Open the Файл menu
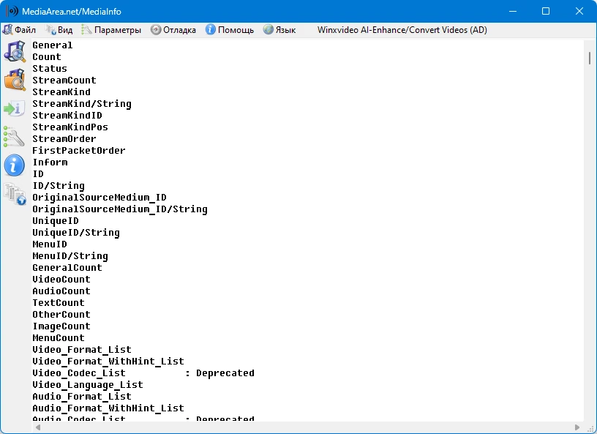This screenshot has height=434, width=597. tap(19, 30)
